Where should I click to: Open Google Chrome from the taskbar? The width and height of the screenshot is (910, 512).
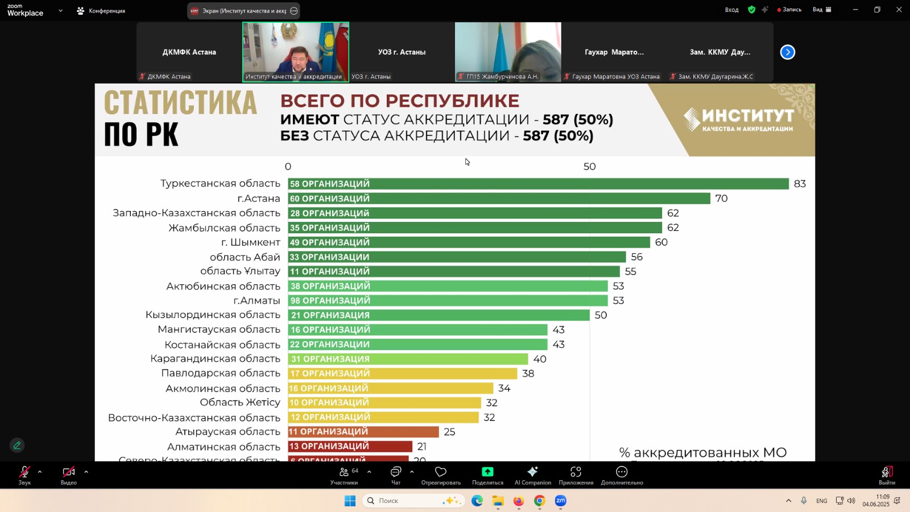click(x=539, y=501)
